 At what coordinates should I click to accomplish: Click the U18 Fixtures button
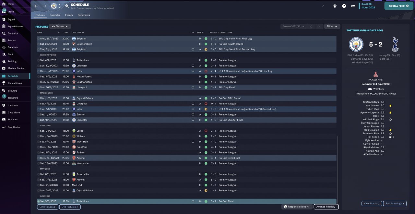pyautogui.click(x=70, y=207)
